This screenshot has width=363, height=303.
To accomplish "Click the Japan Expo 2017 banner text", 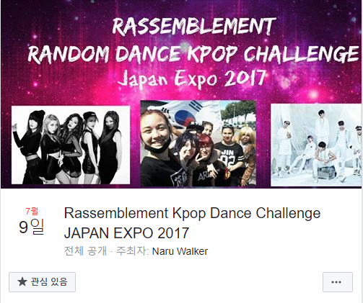I will point(192,79).
